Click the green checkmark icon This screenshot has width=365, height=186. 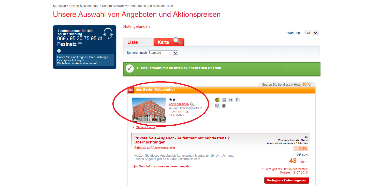point(130,69)
